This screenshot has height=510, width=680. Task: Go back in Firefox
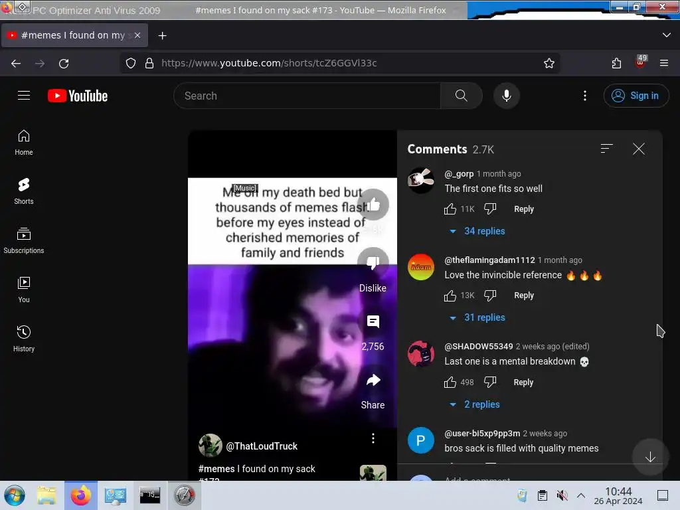16,63
